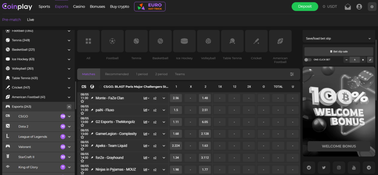Open the Valorant esports category
This screenshot has width=378, height=175.
click(x=38, y=147)
